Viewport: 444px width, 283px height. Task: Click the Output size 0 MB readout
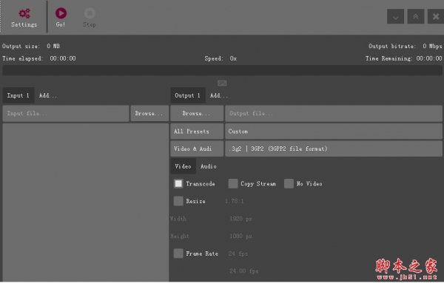point(31,46)
